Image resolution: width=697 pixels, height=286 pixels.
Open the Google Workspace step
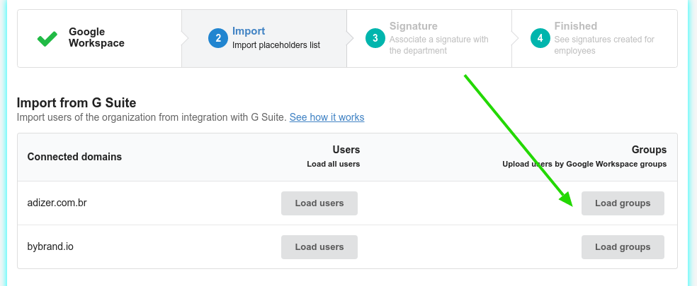pyautogui.click(x=100, y=39)
